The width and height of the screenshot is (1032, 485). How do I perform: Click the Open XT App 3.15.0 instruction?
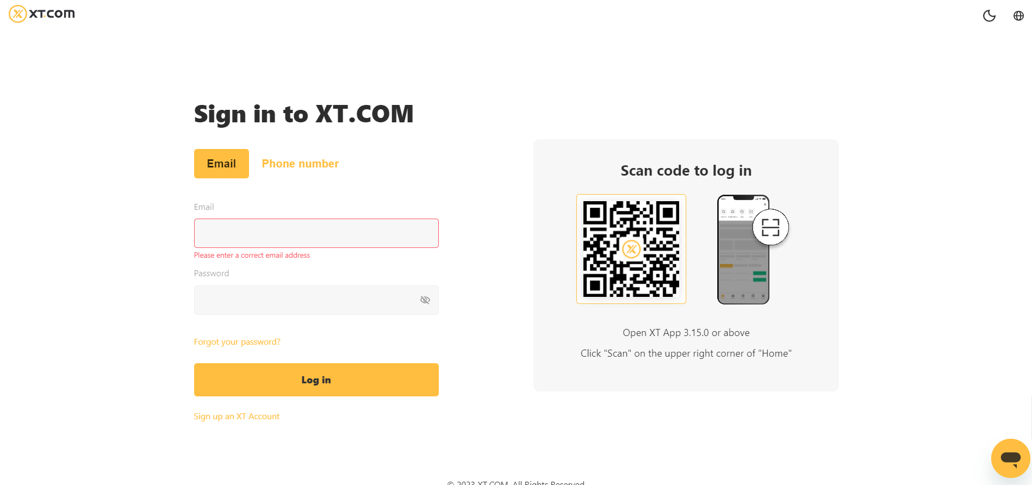686,333
